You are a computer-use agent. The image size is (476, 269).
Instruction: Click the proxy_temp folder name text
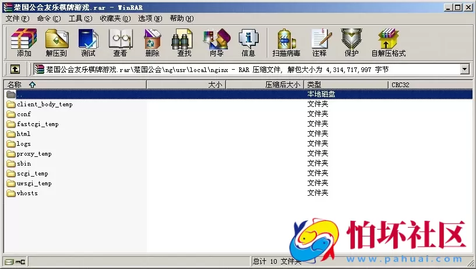pyautogui.click(x=34, y=154)
